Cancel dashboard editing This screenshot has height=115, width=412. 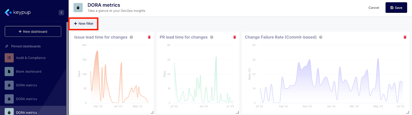[374, 8]
